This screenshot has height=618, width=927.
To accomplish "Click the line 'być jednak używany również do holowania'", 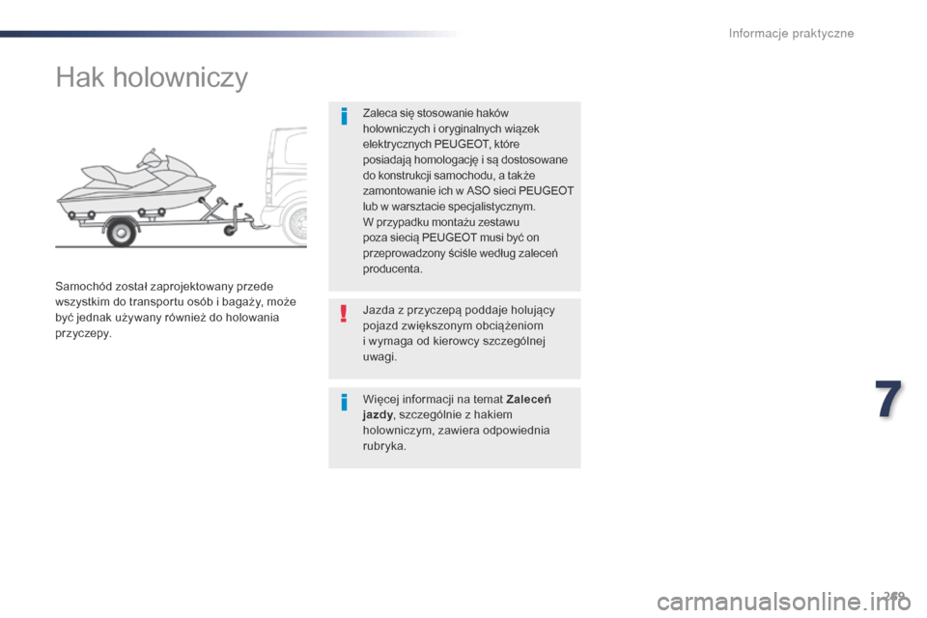I will click(x=167, y=318).
